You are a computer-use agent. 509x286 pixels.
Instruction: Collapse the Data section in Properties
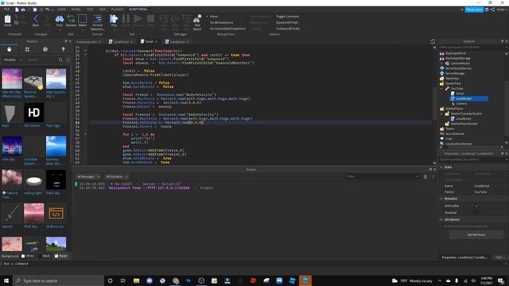pyautogui.click(x=441, y=168)
